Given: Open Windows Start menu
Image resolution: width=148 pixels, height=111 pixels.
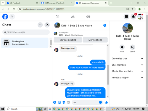Looking at the screenshot, I should (x=3, y=109).
